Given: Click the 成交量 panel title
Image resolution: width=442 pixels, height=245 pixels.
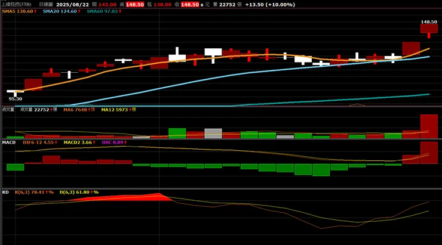Looking at the screenshot, I should click(x=8, y=110).
